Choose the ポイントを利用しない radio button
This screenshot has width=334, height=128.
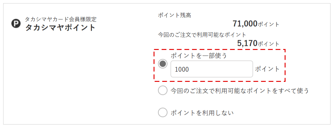click(163, 112)
